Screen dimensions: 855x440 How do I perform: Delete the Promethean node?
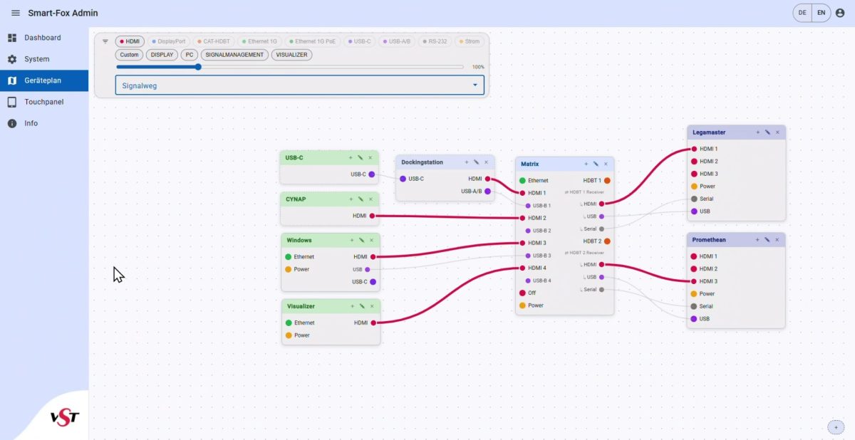tap(777, 240)
